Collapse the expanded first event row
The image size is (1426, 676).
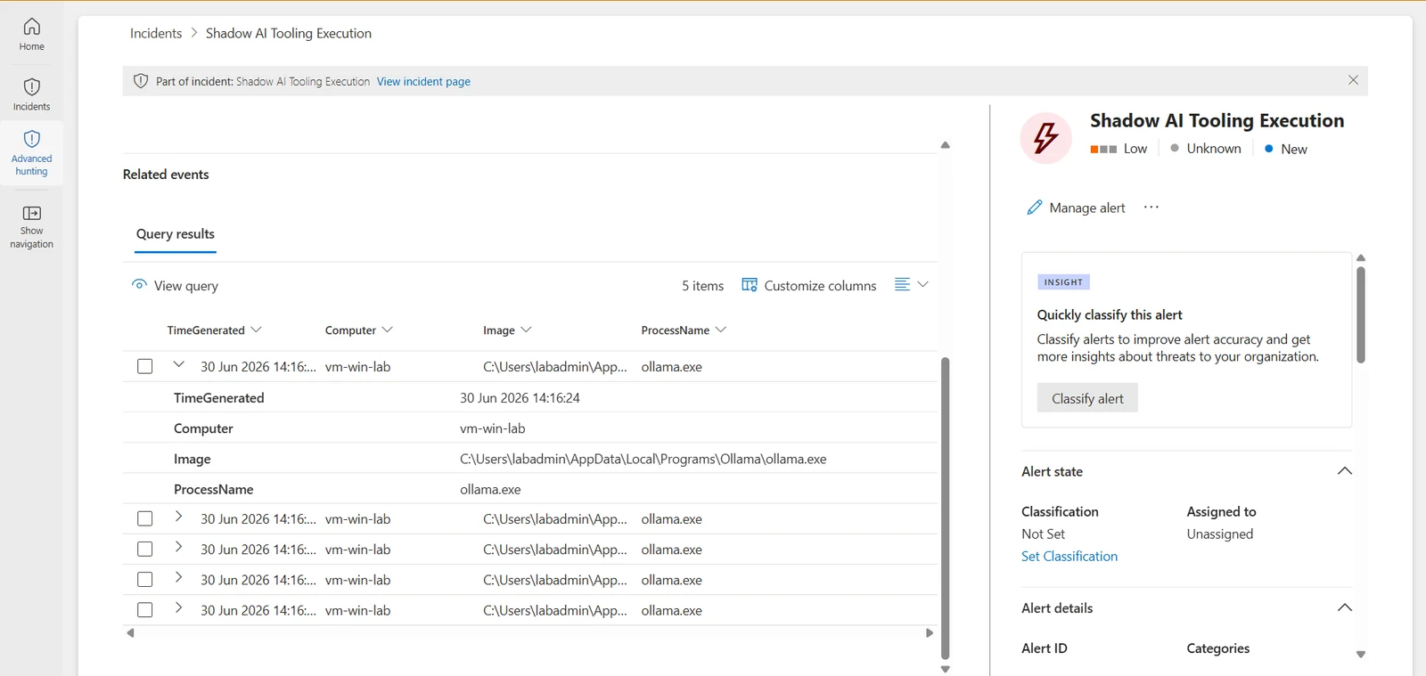pyautogui.click(x=178, y=364)
